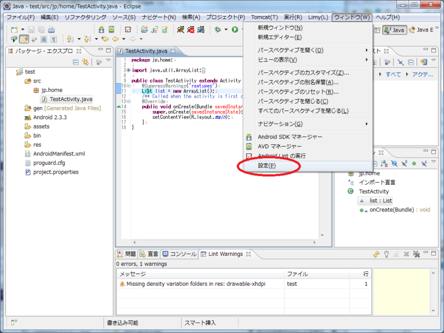Stop Tomcat toolbar icon with red X

tap(190, 29)
